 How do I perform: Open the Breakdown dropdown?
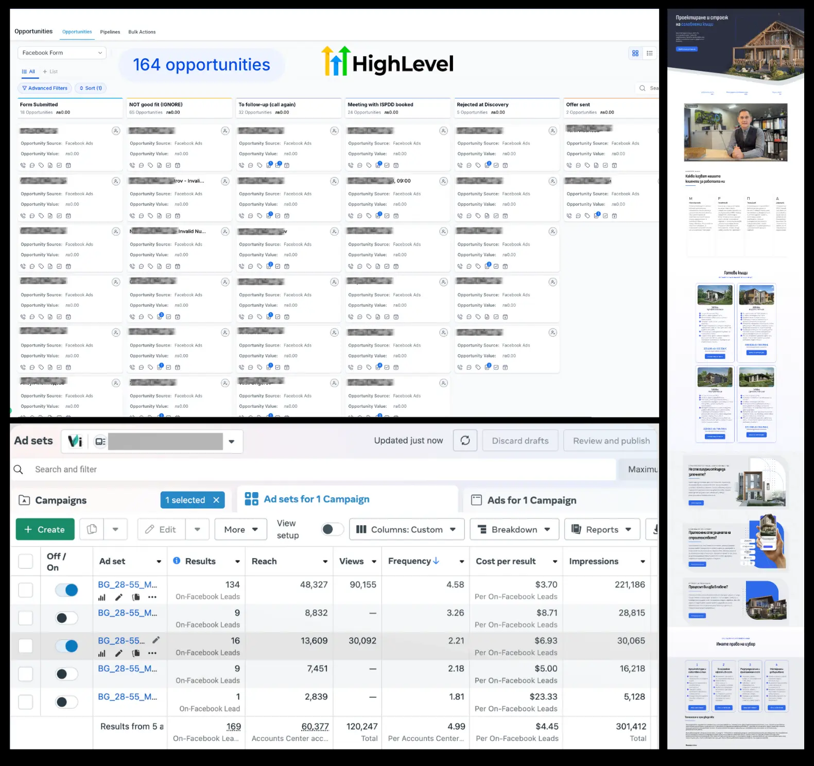click(x=514, y=529)
